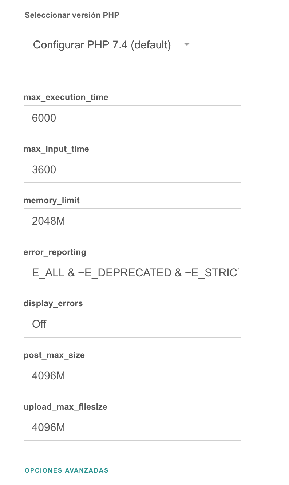Click the error_reporting label
289x485 pixels.
coord(55,252)
